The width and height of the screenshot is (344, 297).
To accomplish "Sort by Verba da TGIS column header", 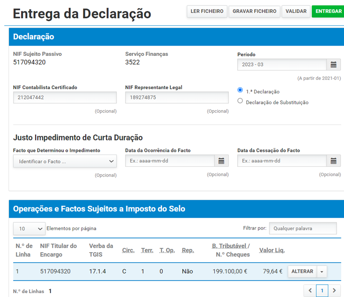I will coord(101,250).
